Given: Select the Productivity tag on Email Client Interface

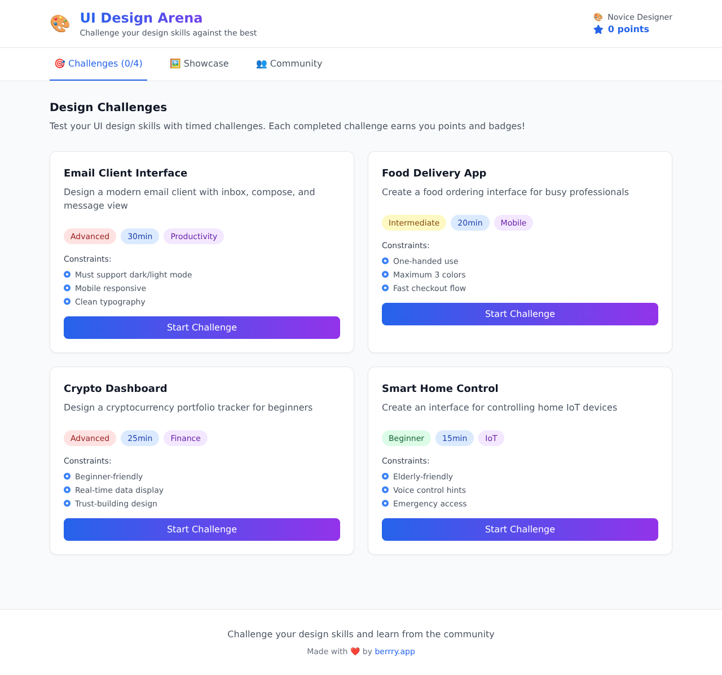Looking at the screenshot, I should point(193,236).
